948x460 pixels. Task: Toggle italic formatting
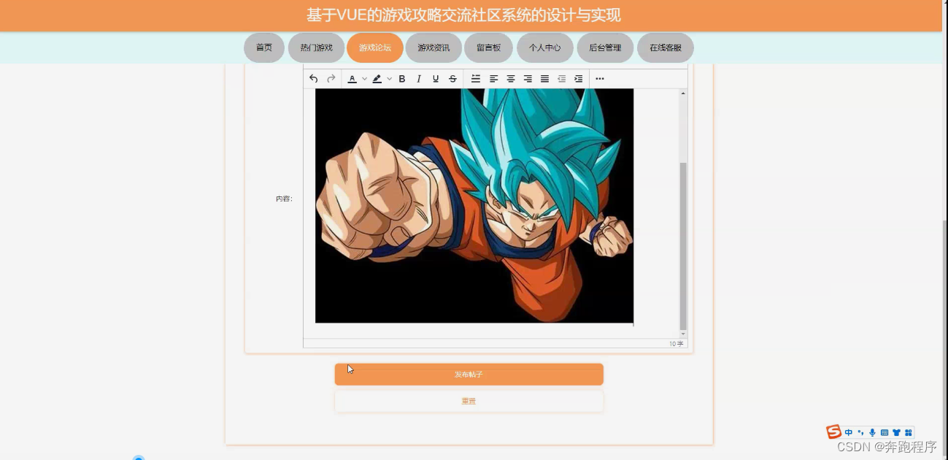tap(419, 79)
